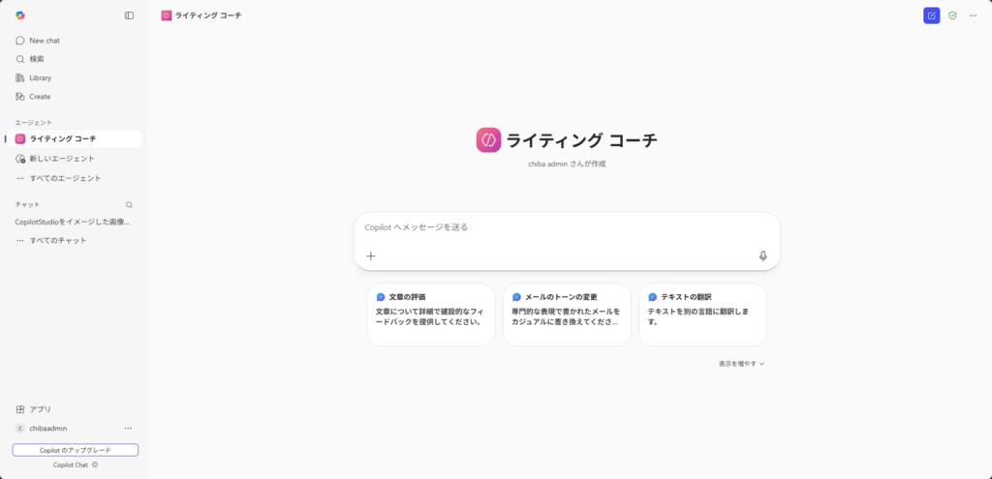Screen dimensions: 992x479
Task: Open the New chat menu item
Action: tap(45, 41)
